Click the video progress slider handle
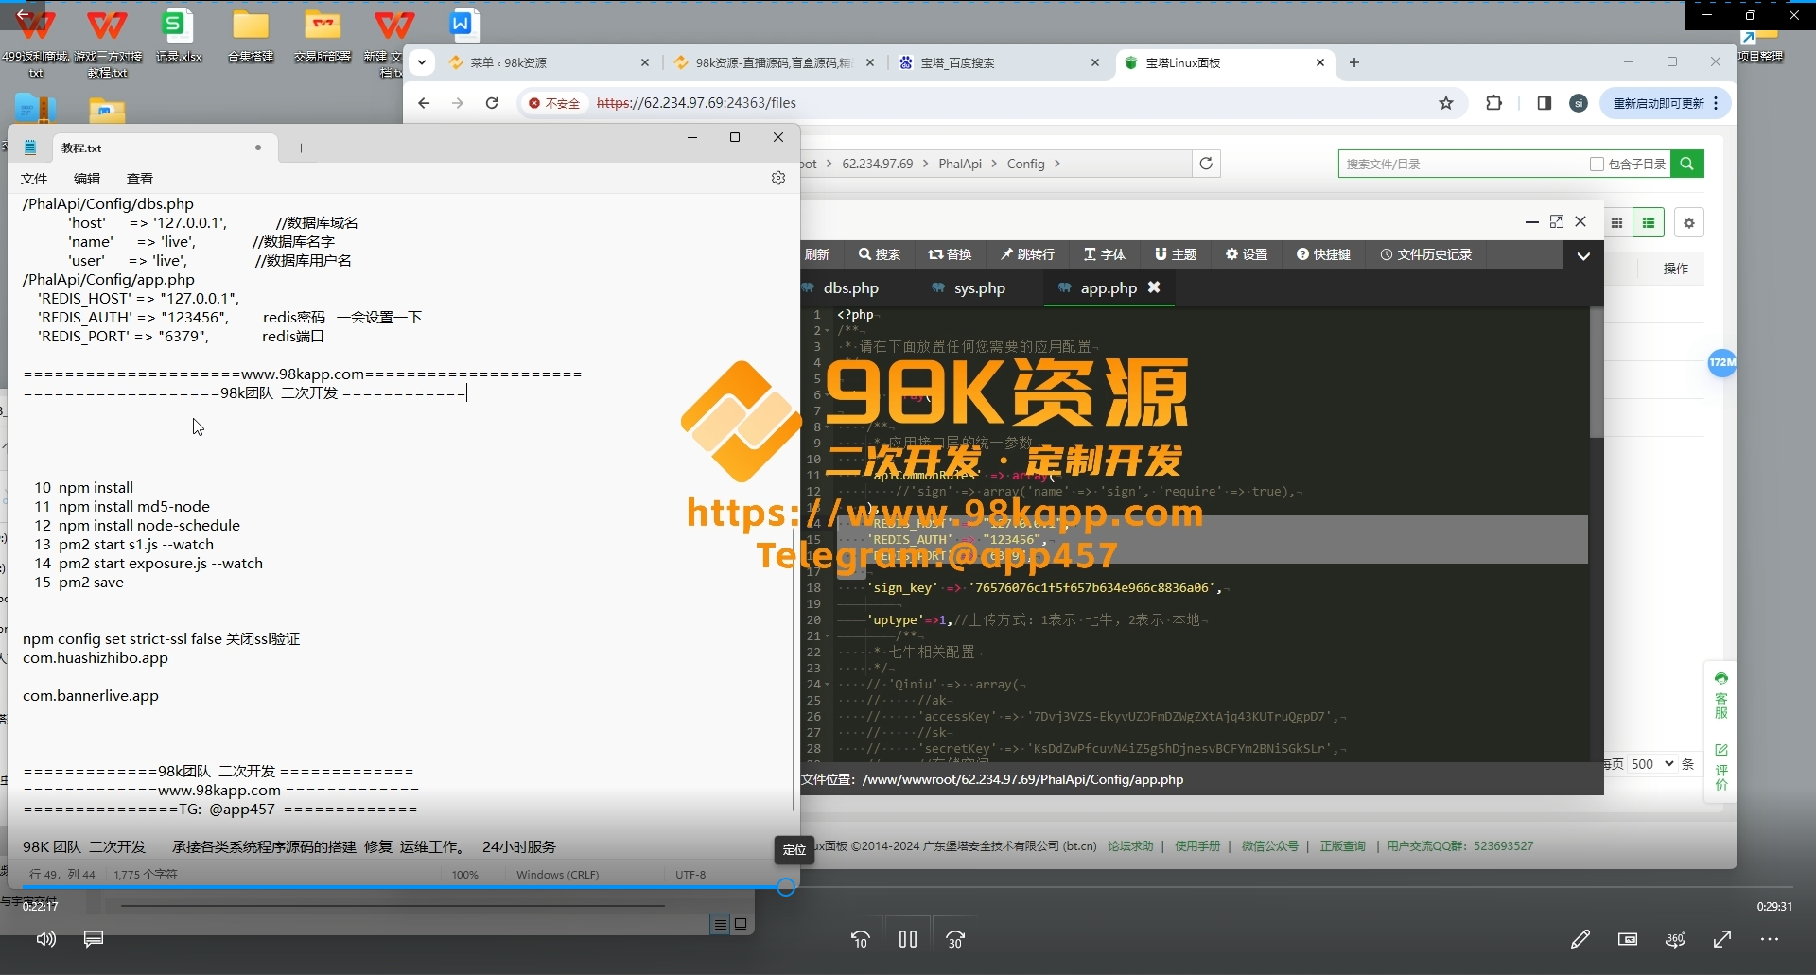The width and height of the screenshot is (1816, 975). (x=786, y=887)
